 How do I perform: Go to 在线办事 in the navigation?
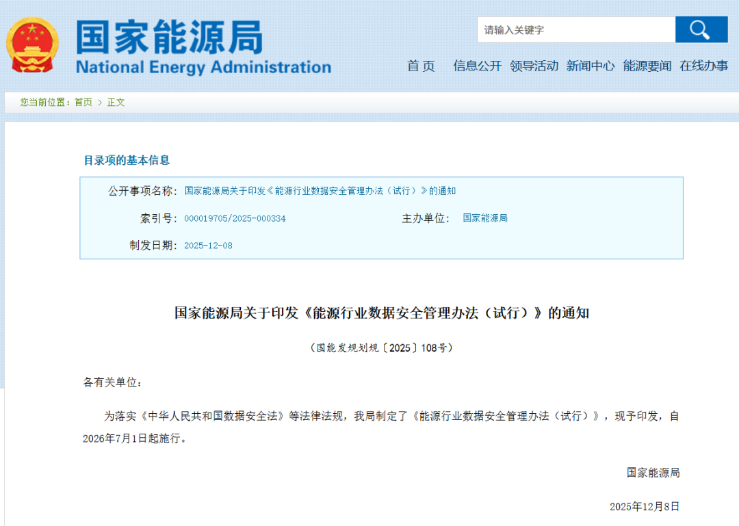[703, 66]
